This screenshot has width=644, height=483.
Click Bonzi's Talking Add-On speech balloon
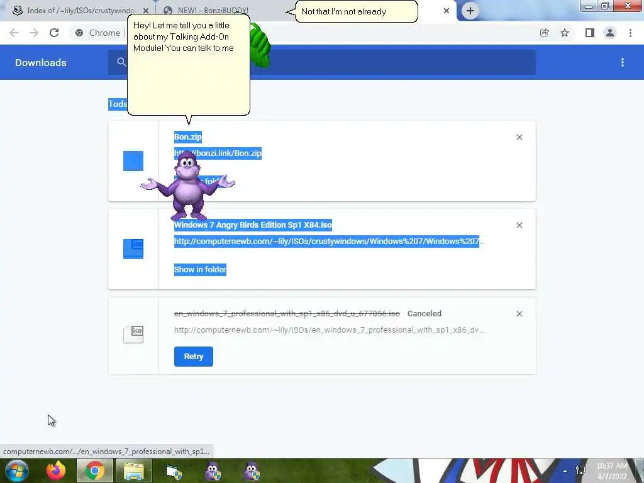click(189, 65)
